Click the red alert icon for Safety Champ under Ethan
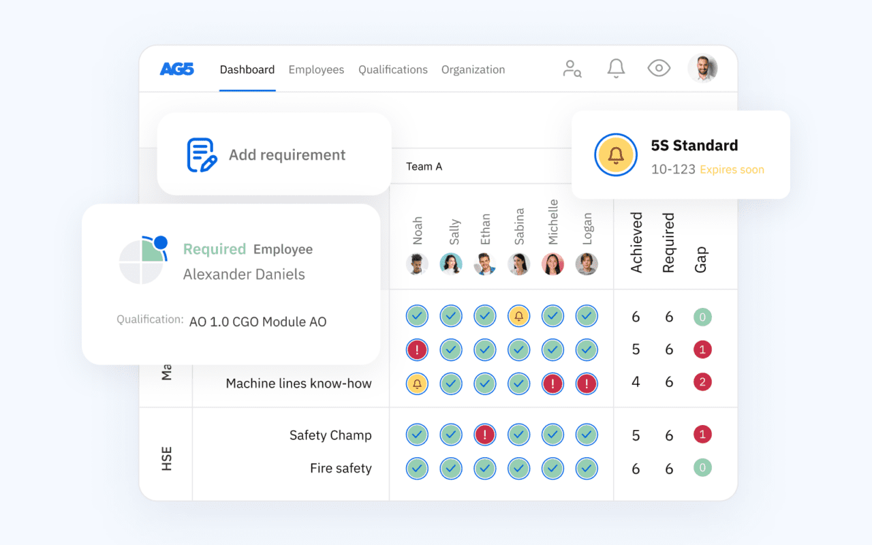Image resolution: width=872 pixels, height=545 pixels. tap(484, 434)
